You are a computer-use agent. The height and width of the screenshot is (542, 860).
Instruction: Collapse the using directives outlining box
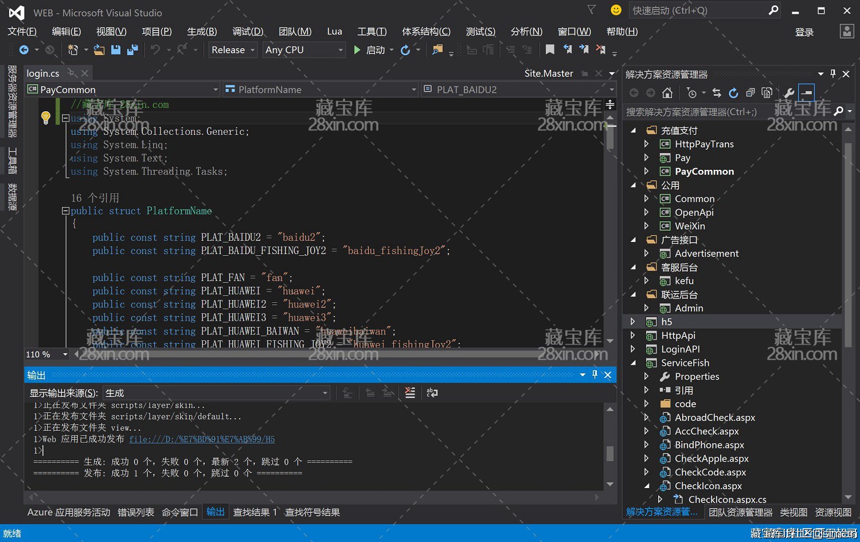65,118
